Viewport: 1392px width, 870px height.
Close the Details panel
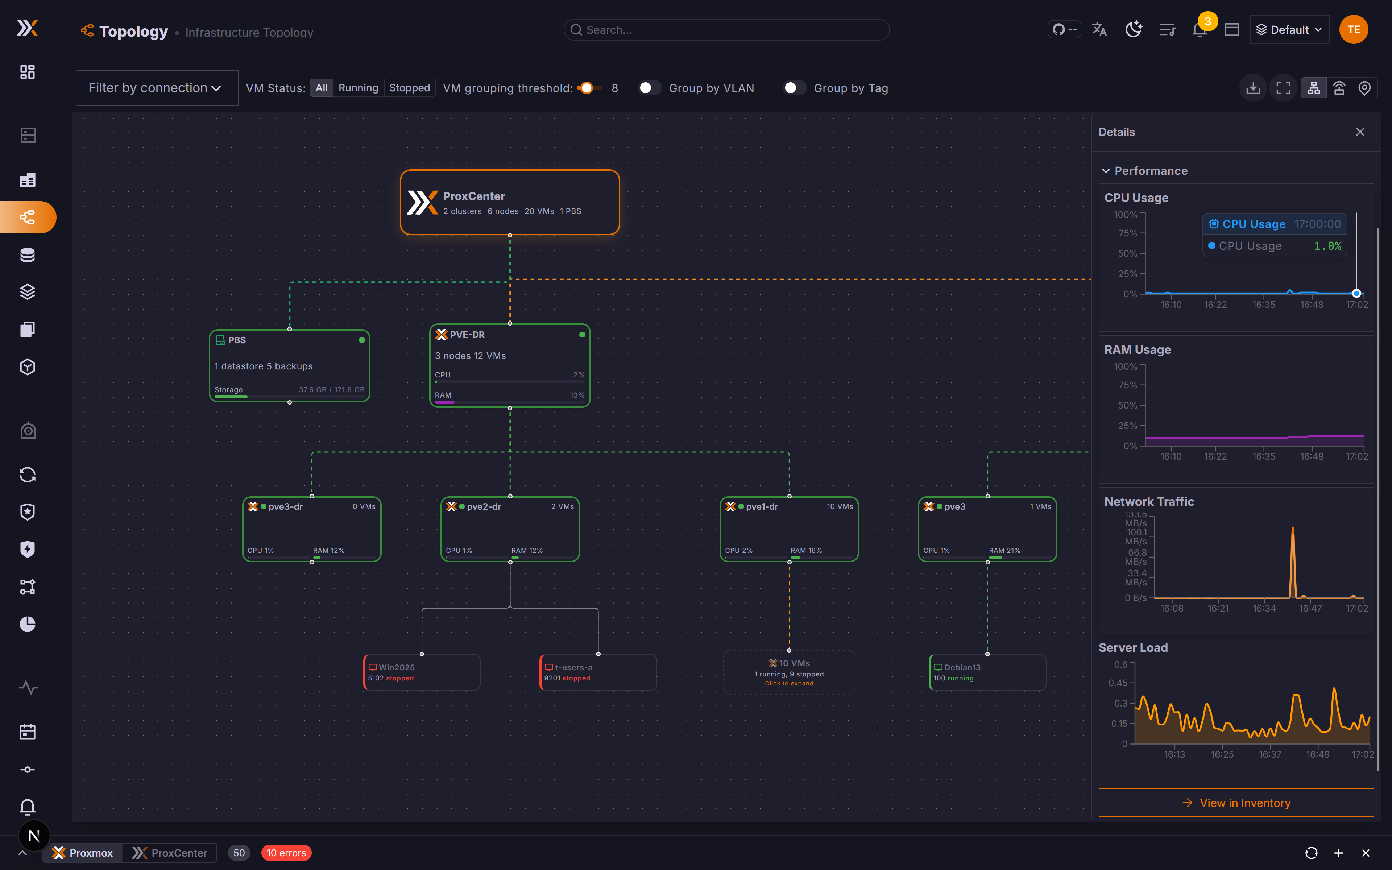[1360, 132]
